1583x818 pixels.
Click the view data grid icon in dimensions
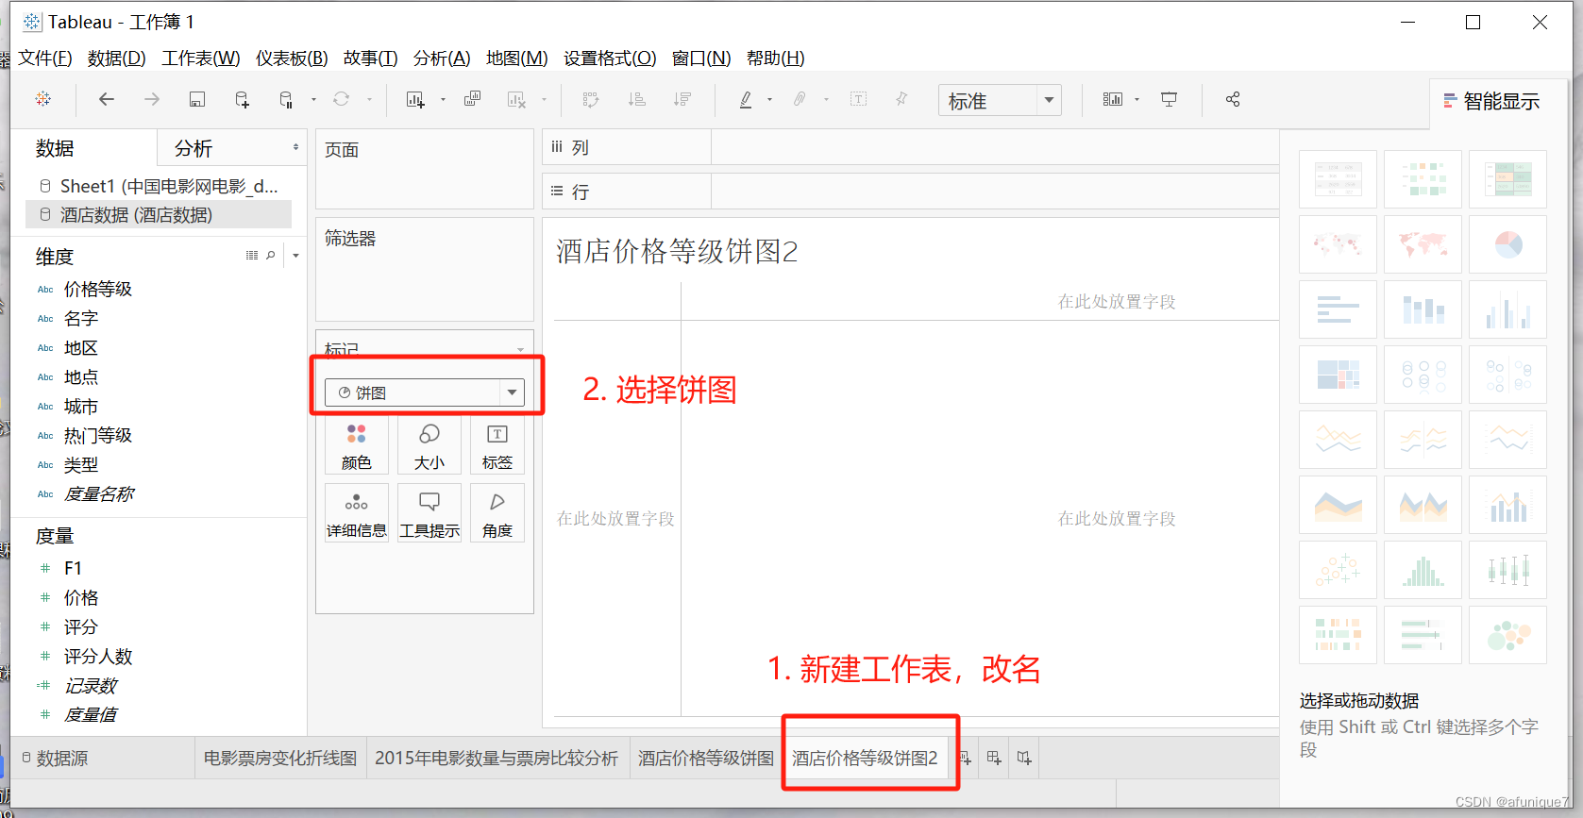(251, 256)
